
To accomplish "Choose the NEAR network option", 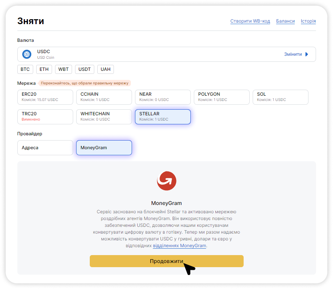I will [163, 97].
